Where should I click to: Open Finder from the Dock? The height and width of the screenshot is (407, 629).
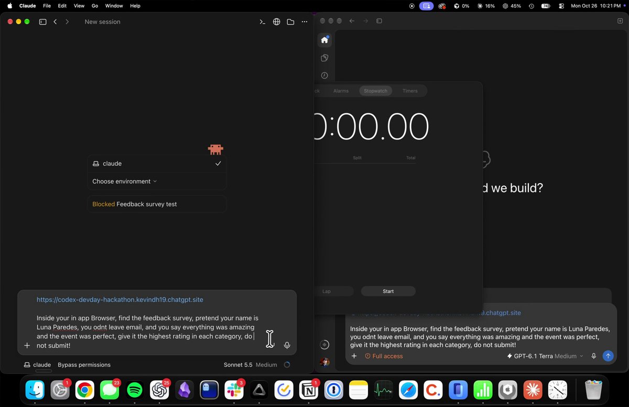point(35,390)
